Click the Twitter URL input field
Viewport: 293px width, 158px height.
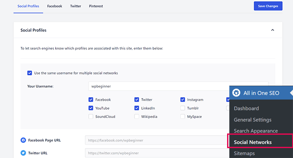point(157,153)
